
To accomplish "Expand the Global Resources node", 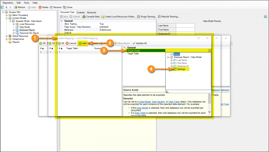I will point(6,36).
